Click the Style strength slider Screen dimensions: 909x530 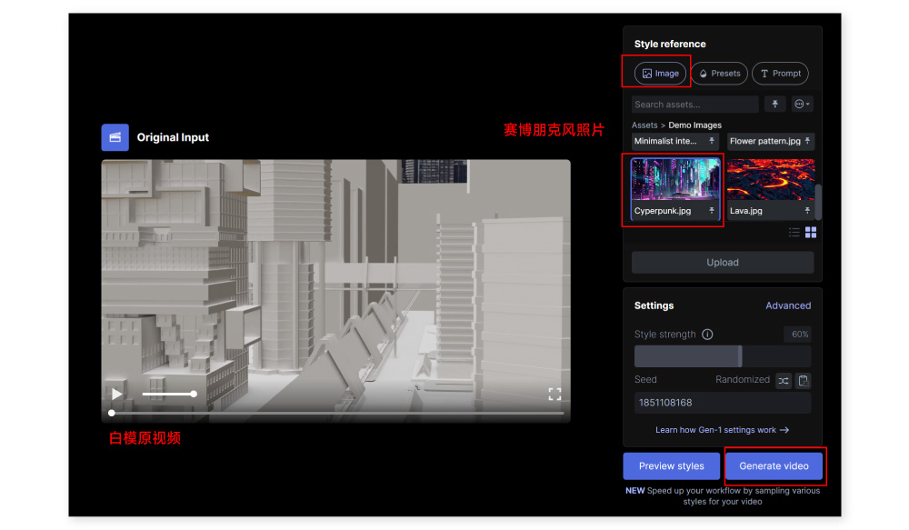click(x=723, y=356)
